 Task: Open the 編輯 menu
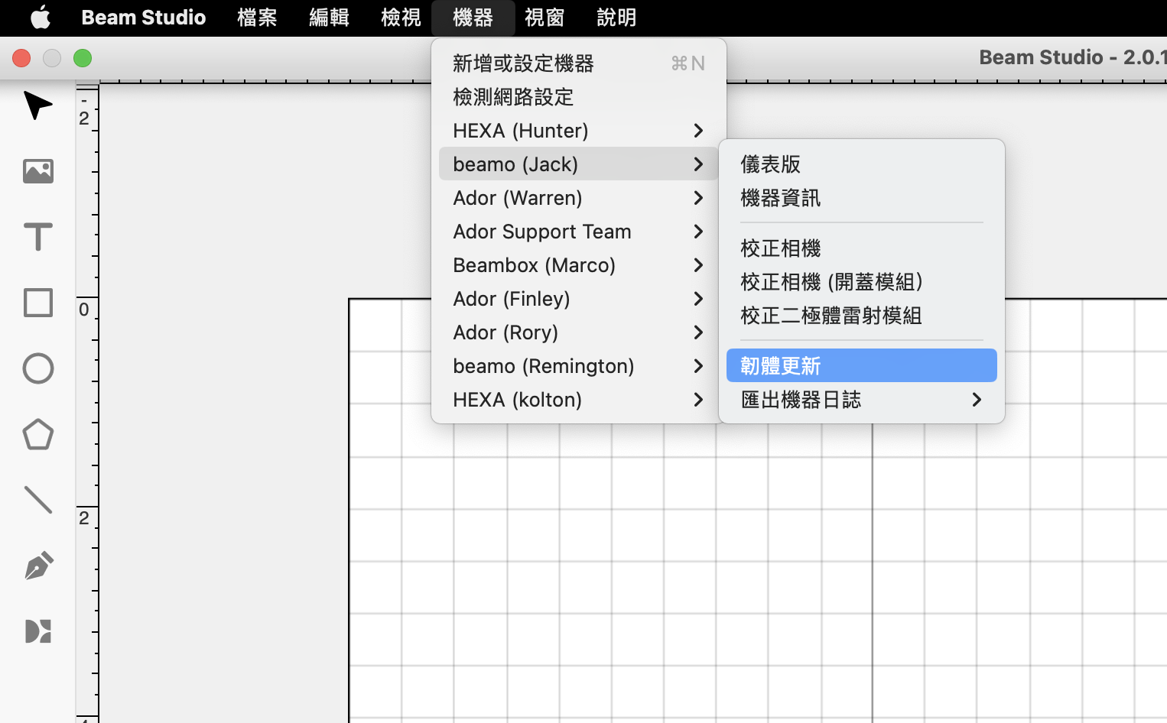tap(329, 17)
